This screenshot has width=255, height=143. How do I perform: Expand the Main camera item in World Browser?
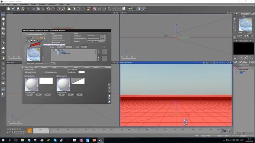(x=237, y=70)
